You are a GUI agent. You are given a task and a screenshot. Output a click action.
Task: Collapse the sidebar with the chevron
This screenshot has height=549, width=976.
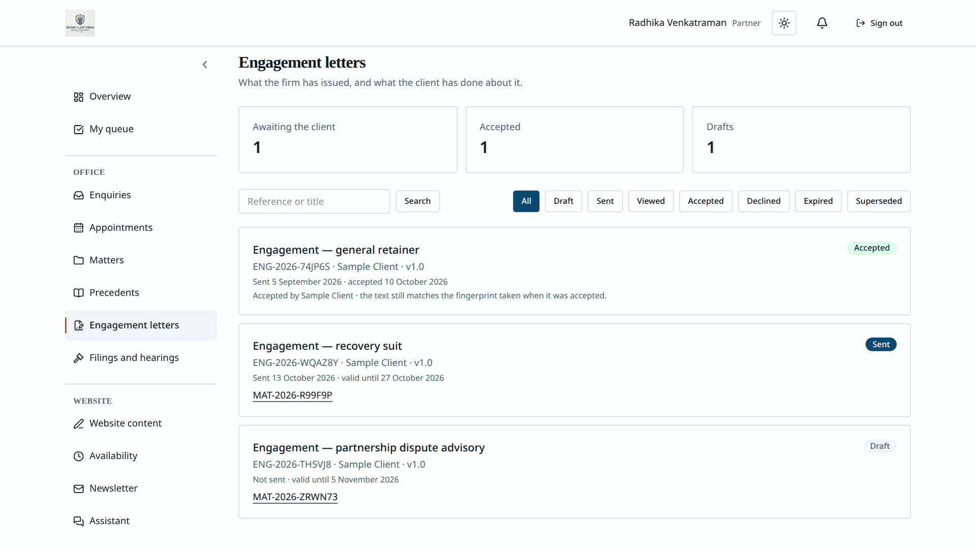pos(205,65)
